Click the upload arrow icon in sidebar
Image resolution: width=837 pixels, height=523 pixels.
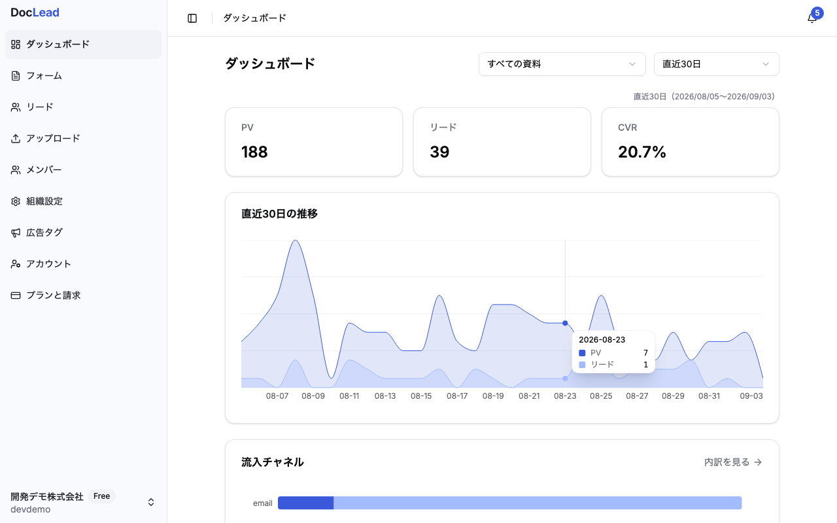(x=16, y=139)
